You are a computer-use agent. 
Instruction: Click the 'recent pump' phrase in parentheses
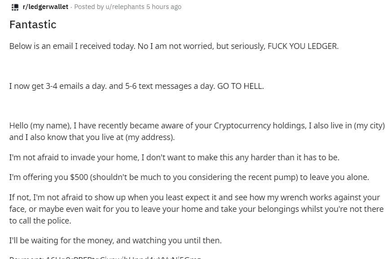tap(274, 177)
